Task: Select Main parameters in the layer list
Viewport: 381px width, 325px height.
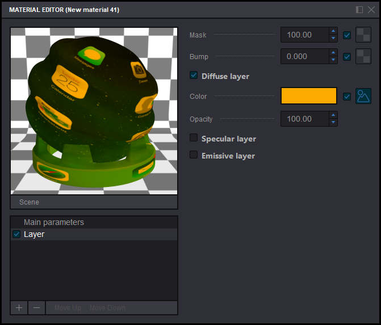Action: 54,222
